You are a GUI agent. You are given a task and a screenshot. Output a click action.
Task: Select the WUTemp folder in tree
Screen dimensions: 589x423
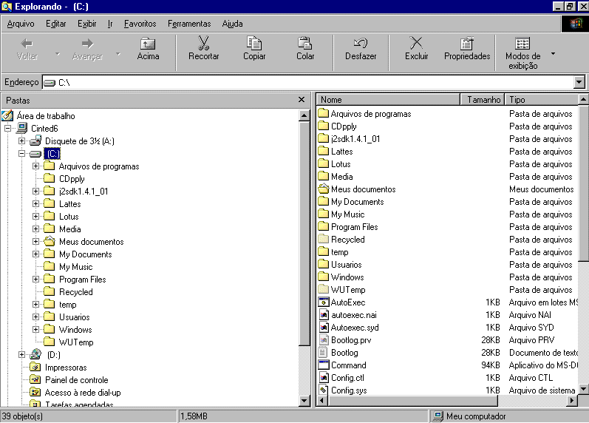coord(76,342)
